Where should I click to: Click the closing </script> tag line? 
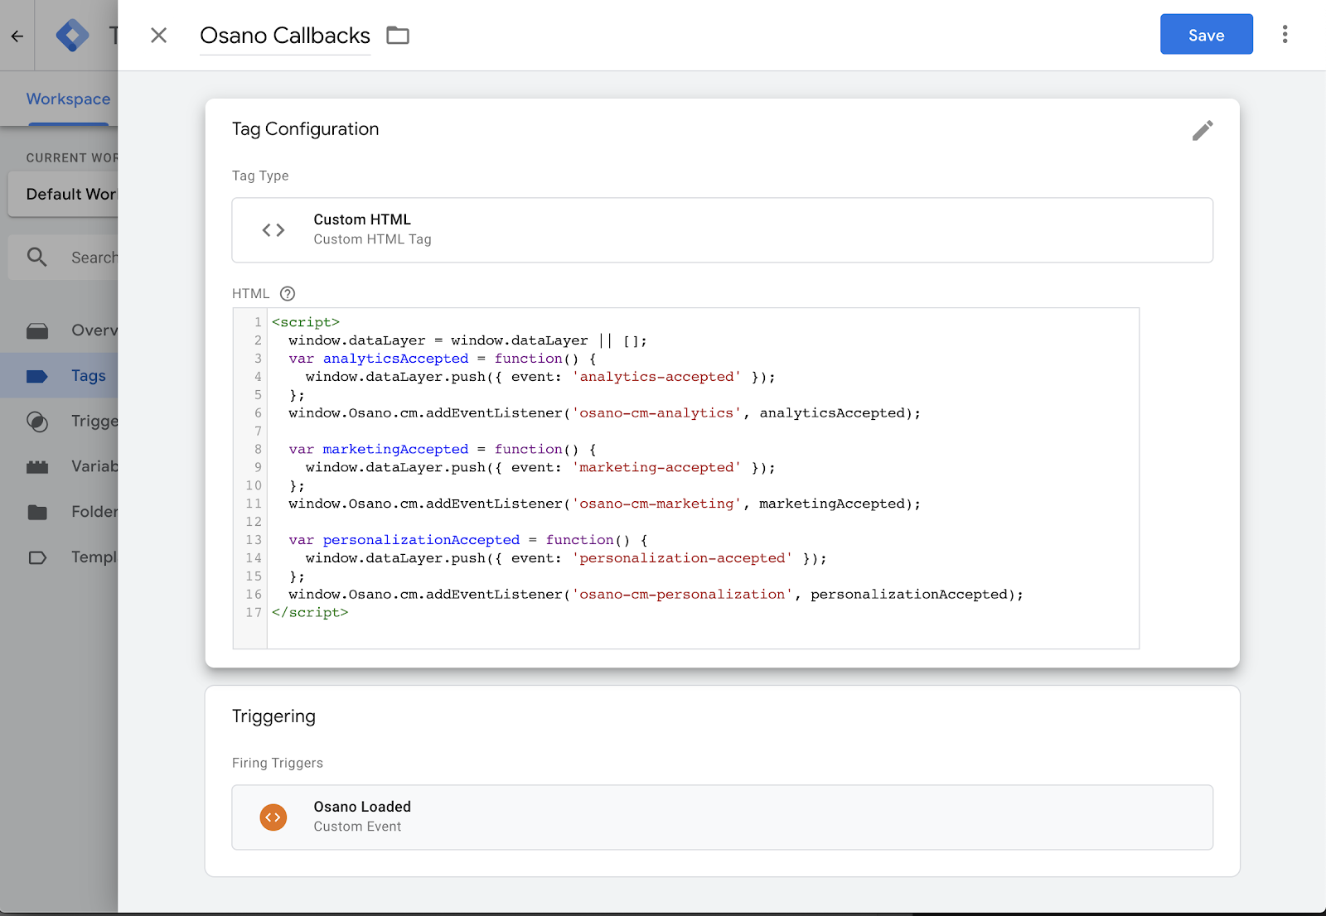310,612
